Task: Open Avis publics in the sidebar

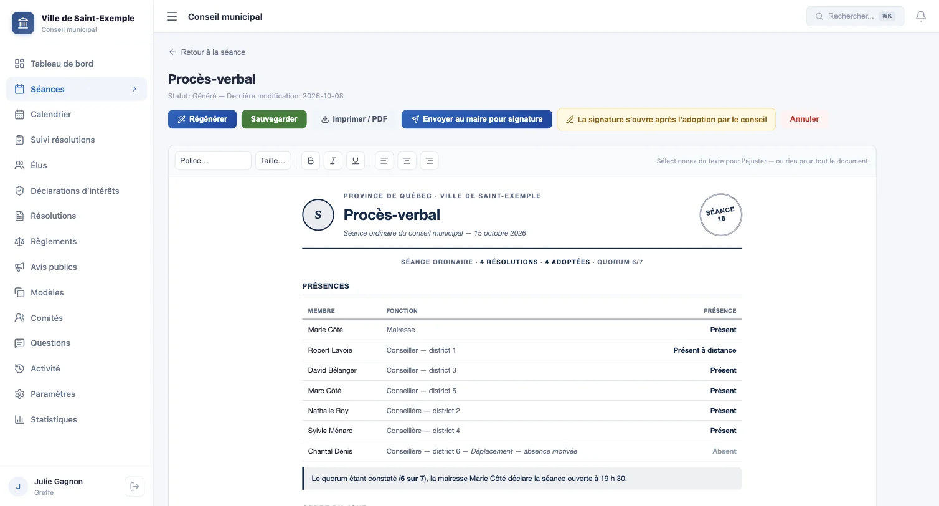Action: click(77, 267)
